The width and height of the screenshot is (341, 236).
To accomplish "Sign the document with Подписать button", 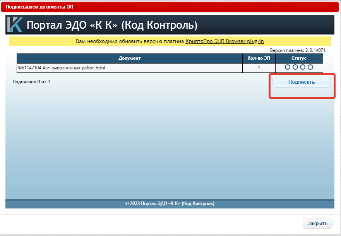I will click(302, 82).
